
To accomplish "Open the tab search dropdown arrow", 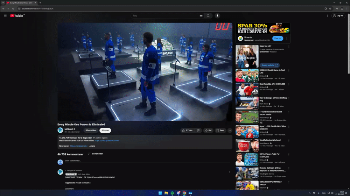I will [3, 3].
